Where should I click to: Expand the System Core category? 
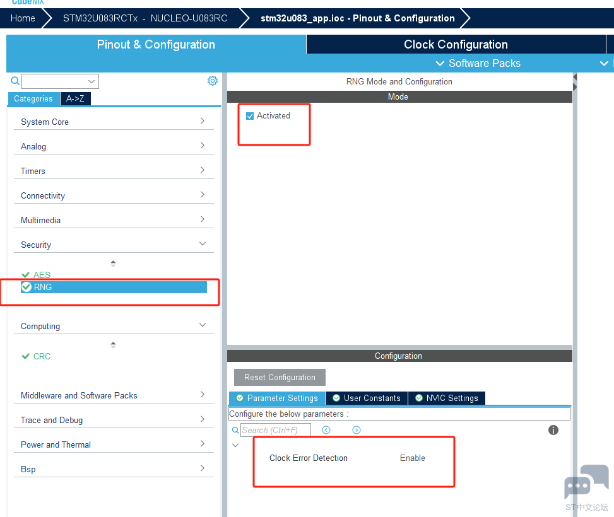point(114,122)
